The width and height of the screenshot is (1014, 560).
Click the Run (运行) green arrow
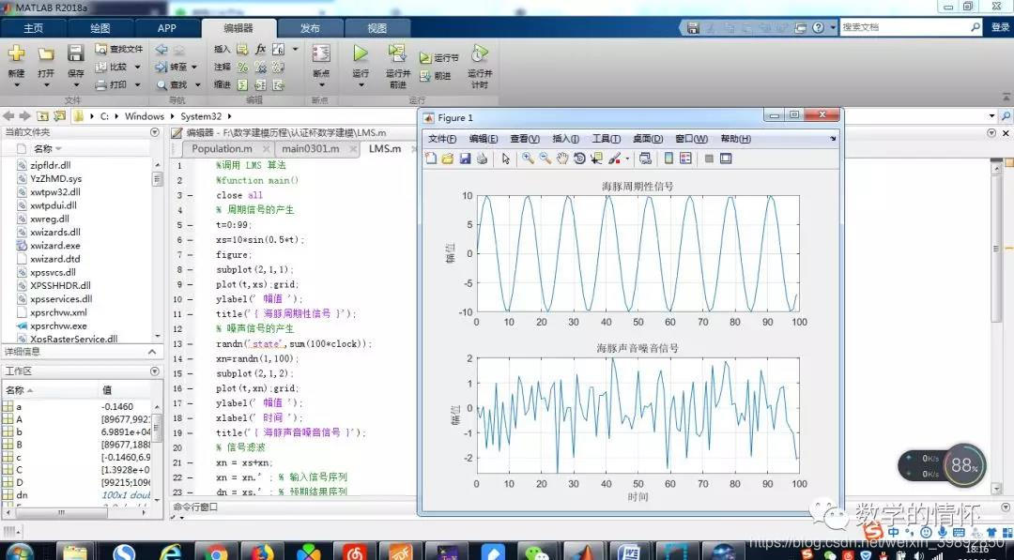(x=361, y=54)
